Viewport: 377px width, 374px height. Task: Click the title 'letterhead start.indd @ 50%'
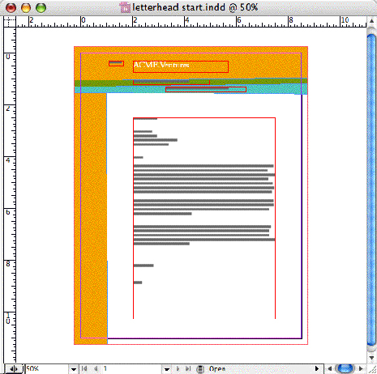(x=195, y=7)
